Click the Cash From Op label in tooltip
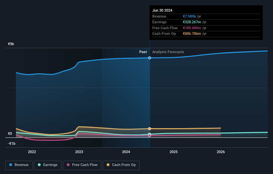273x174 pixels. tap(164, 34)
